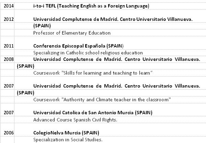This screenshot has height=143, width=206.
Task: Click the year 2014 label
Action: tap(9, 6)
